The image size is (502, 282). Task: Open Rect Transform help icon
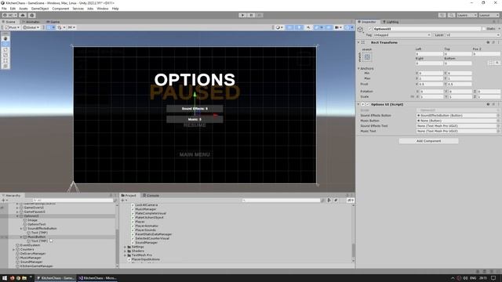(x=488, y=42)
